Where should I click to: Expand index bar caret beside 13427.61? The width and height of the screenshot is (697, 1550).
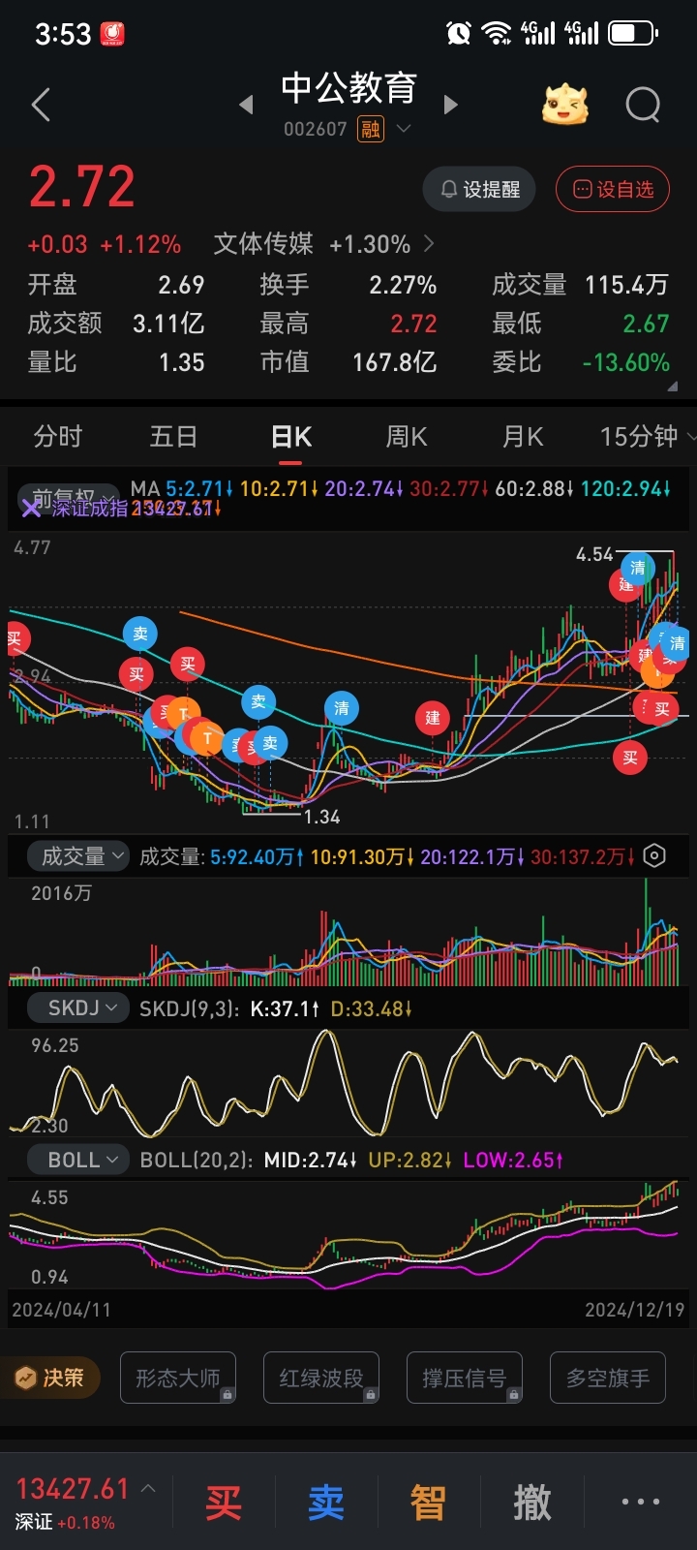[148, 1488]
